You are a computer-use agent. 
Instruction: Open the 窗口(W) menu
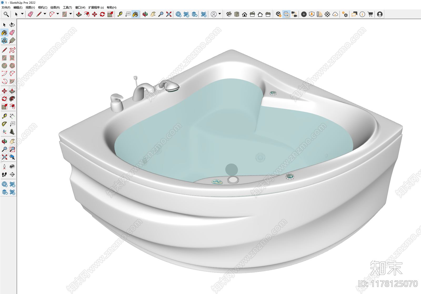[x=80, y=7]
